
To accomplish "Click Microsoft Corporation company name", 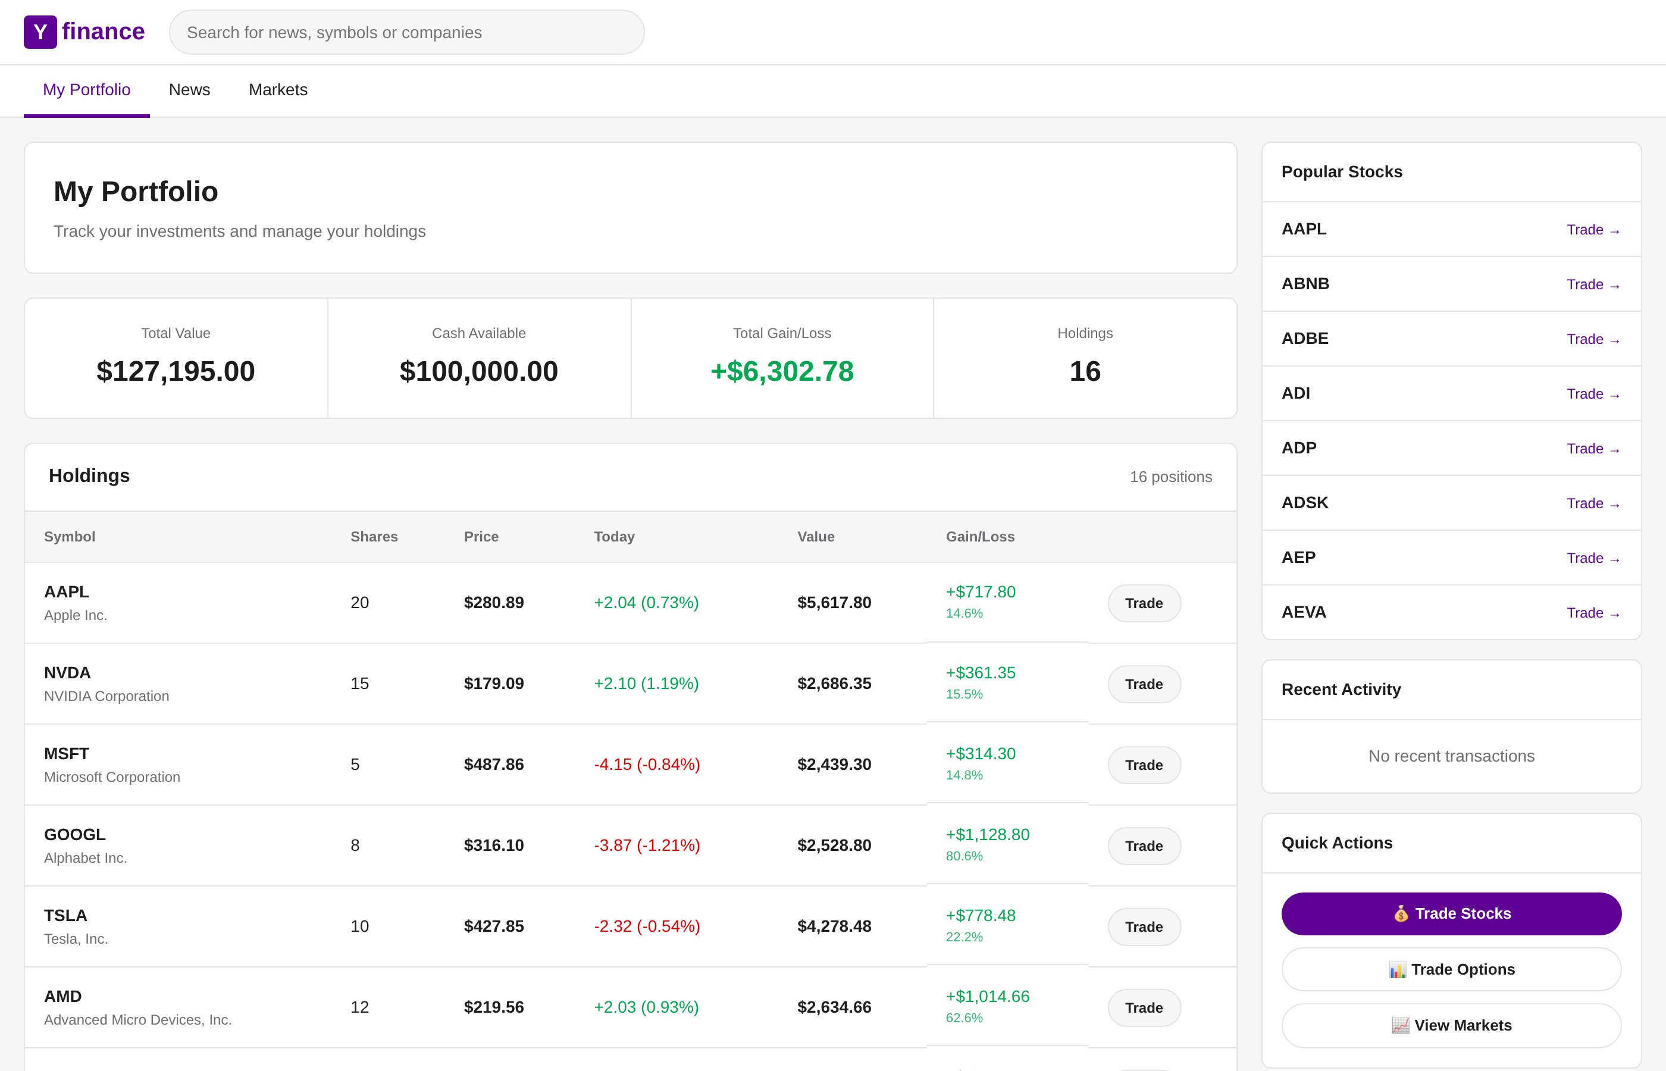I will pos(112,777).
